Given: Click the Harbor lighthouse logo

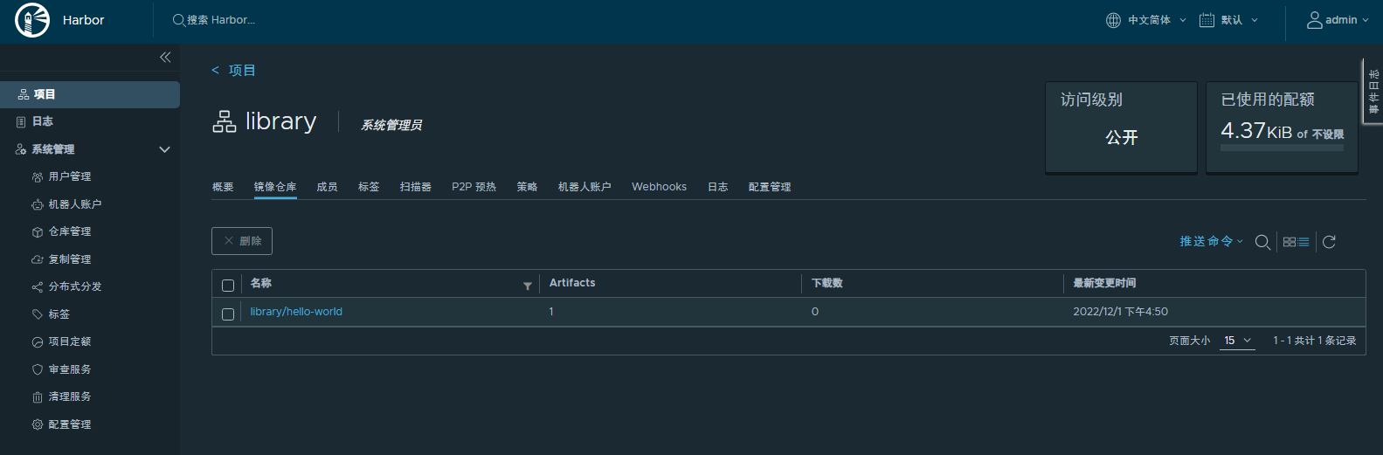Looking at the screenshot, I should tap(32, 20).
